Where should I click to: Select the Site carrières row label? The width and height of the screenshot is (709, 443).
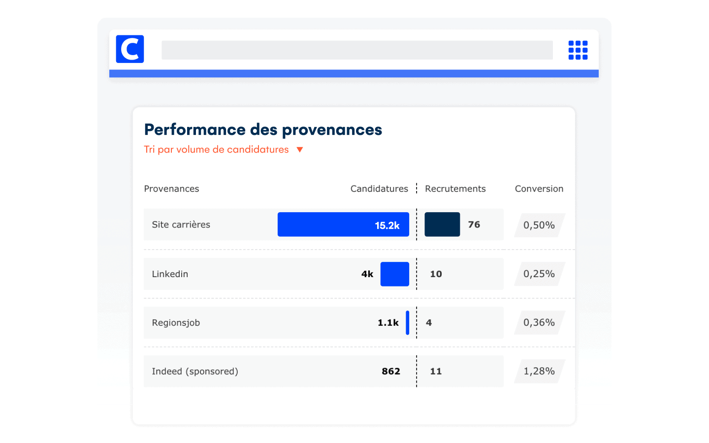[181, 225]
